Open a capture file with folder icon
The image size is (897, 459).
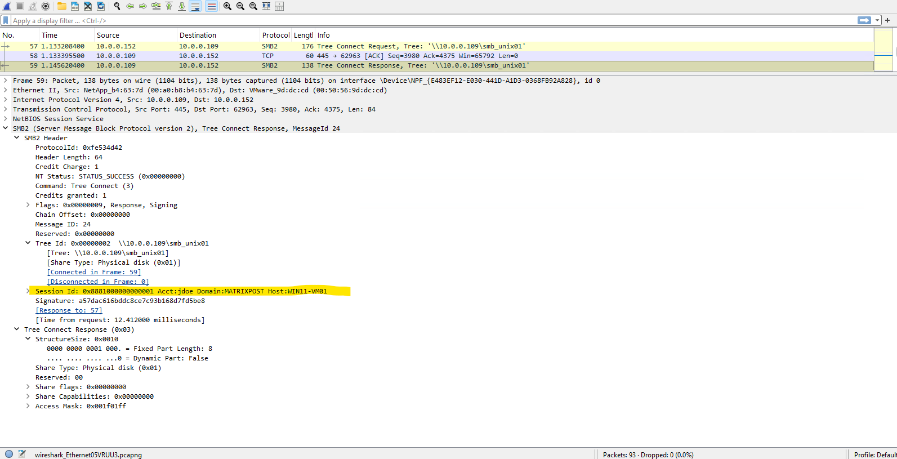click(x=62, y=6)
